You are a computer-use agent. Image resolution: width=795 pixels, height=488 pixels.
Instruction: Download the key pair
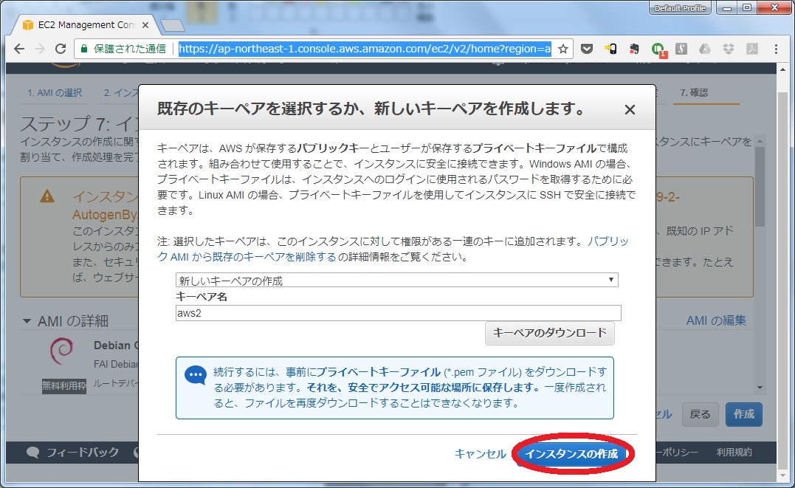click(x=550, y=333)
